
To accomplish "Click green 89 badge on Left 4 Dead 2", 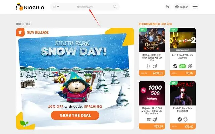I will [182, 66].
